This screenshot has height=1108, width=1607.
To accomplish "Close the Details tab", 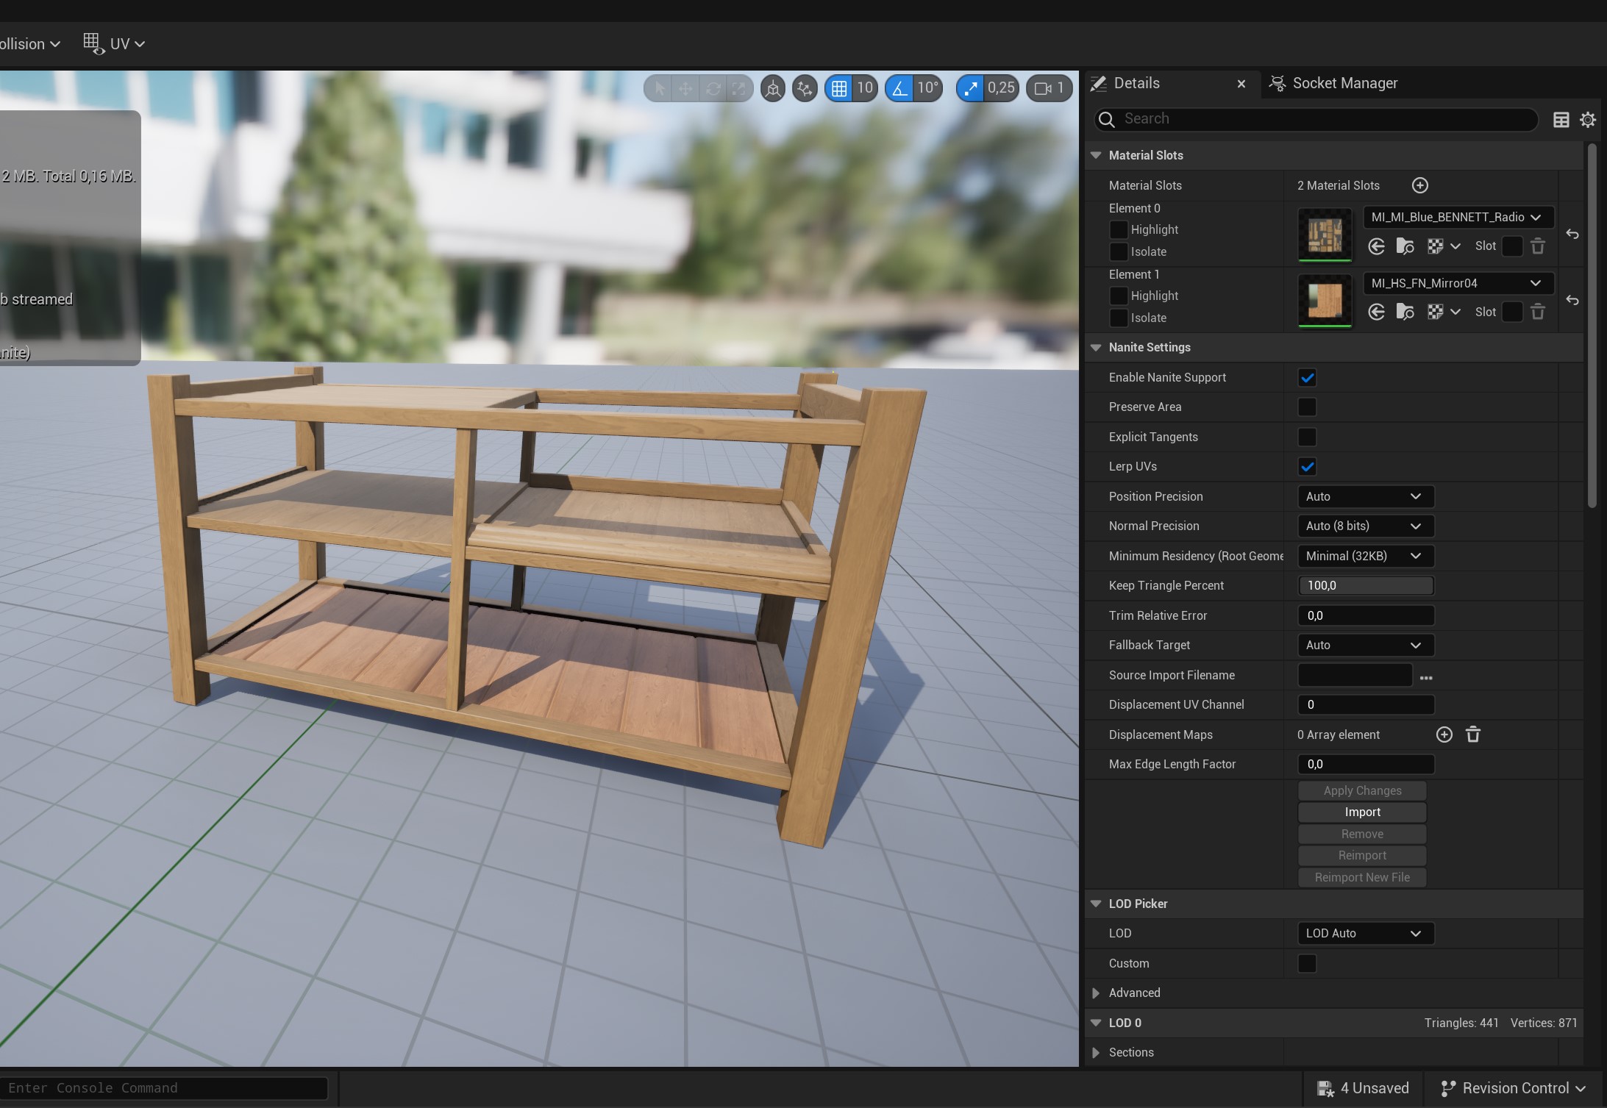I will (1241, 84).
